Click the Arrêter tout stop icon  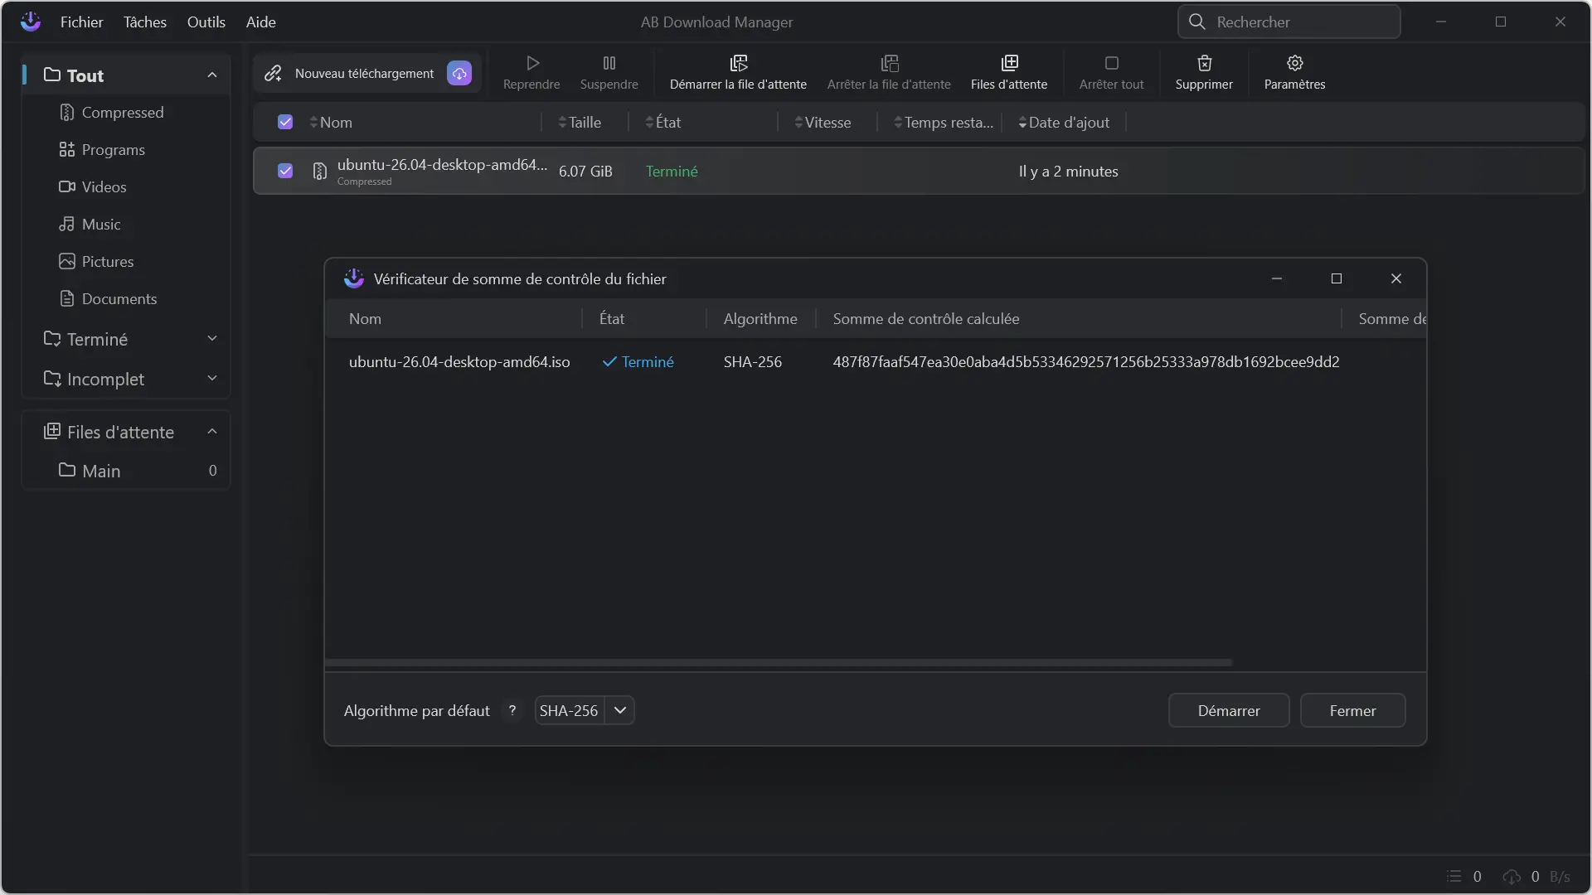pyautogui.click(x=1112, y=63)
